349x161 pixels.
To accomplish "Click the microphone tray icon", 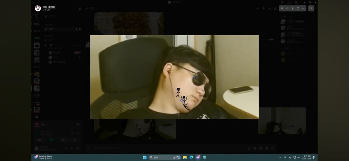I will [x=285, y=158].
